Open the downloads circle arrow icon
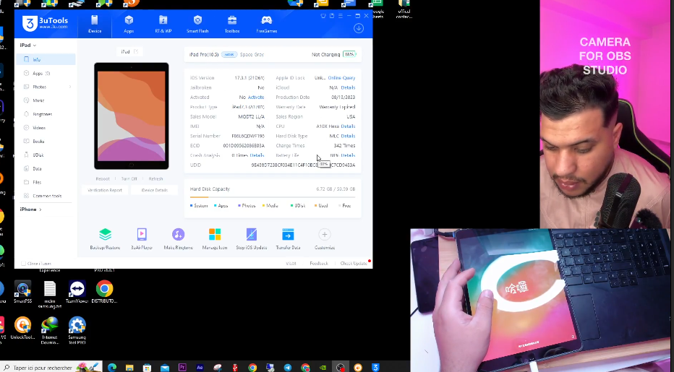674x372 pixels. tap(359, 28)
